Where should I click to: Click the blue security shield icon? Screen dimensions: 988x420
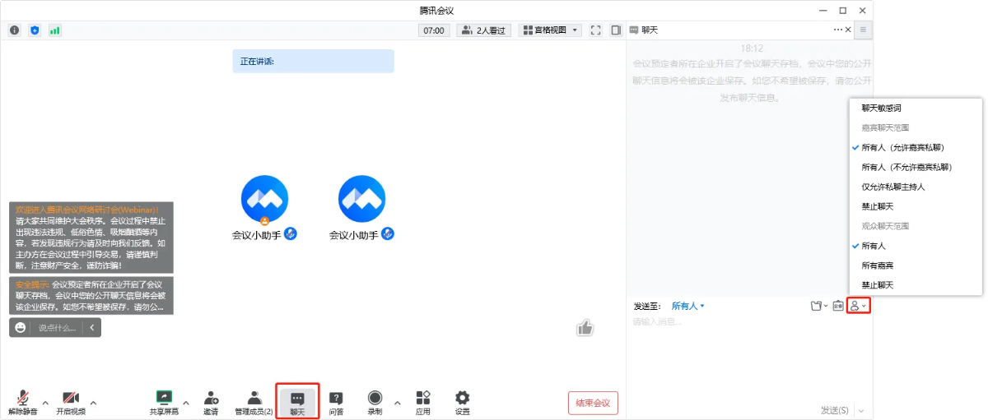(35, 30)
